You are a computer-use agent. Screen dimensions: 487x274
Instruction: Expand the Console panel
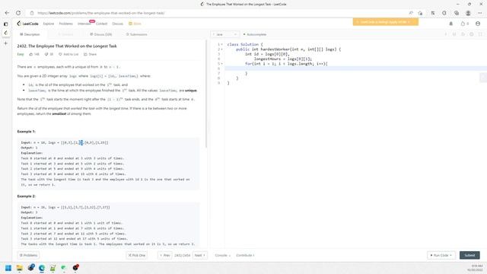click(223, 256)
